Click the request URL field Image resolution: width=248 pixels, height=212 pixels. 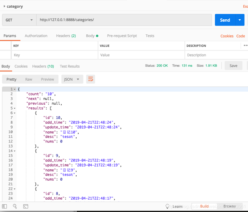124,20
